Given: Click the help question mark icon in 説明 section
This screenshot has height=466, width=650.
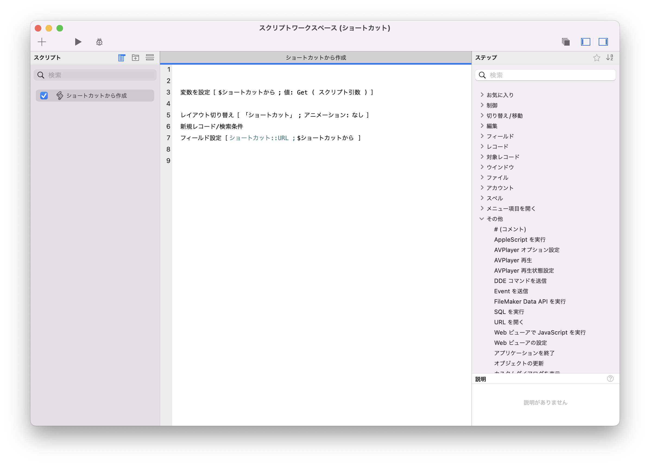Looking at the screenshot, I should point(610,379).
